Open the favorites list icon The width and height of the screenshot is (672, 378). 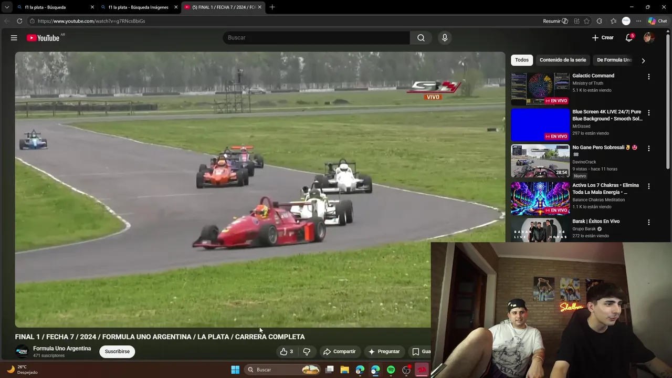click(613, 21)
